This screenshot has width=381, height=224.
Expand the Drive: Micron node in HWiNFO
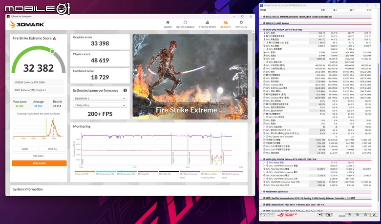261,17
